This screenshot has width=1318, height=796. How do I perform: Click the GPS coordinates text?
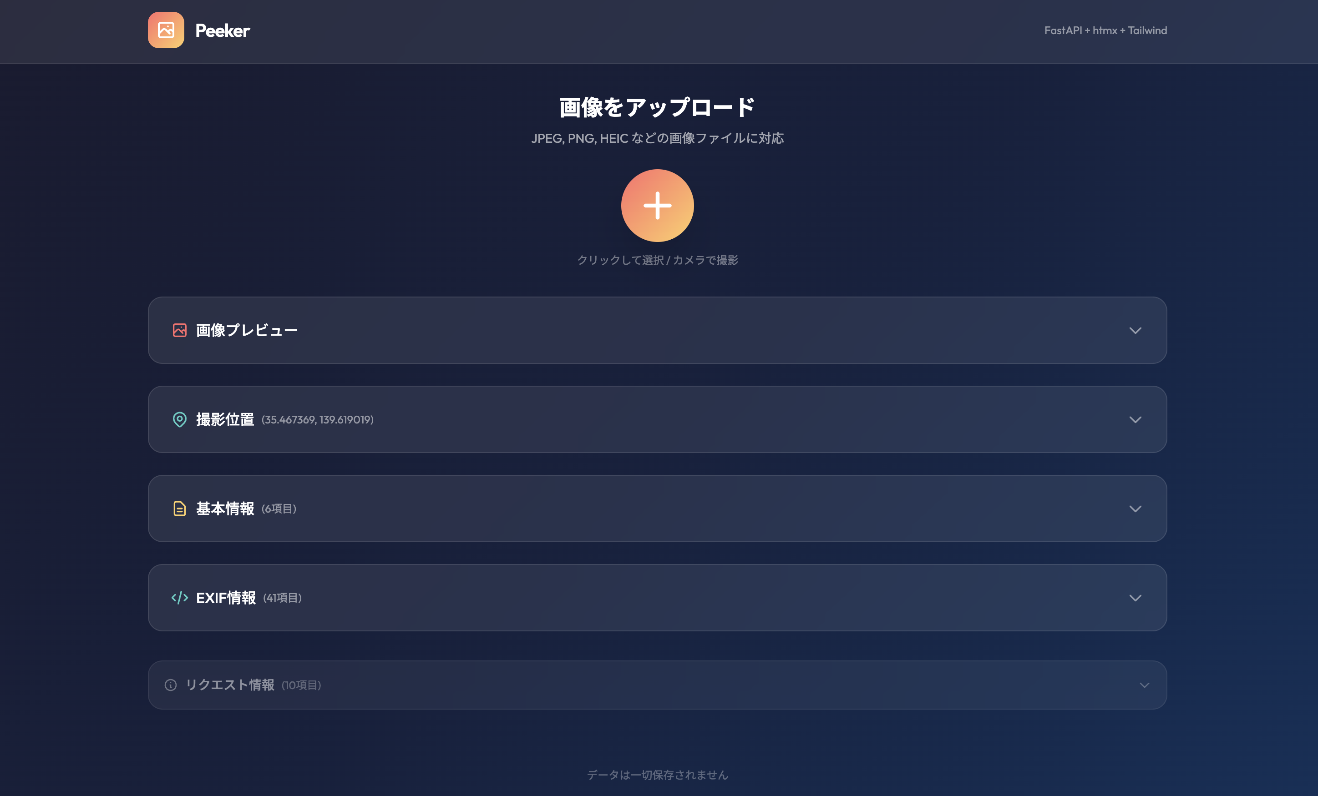[x=317, y=420]
